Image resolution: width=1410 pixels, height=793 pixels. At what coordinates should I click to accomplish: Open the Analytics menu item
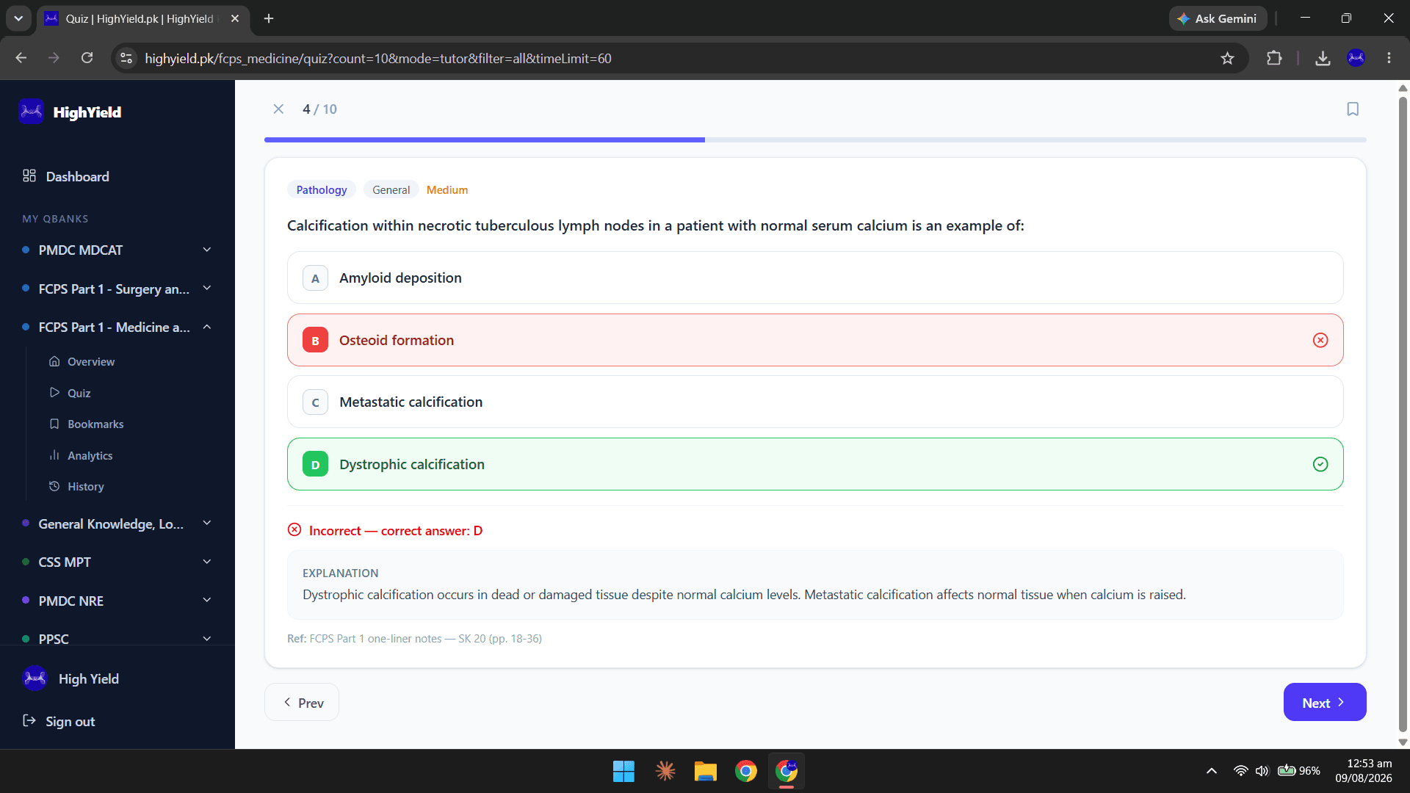(90, 455)
